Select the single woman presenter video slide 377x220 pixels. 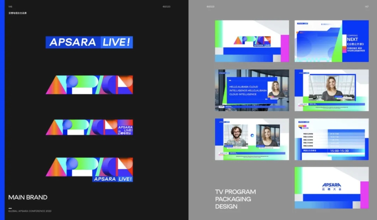332,90
